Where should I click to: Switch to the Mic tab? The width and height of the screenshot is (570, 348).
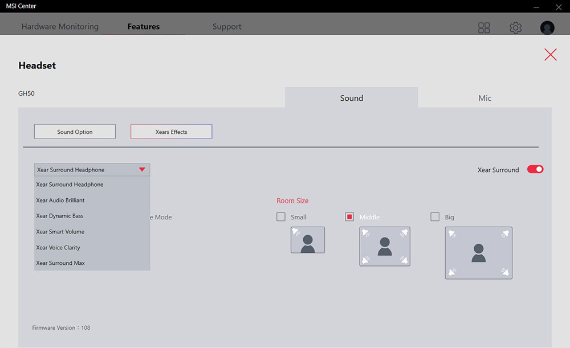pyautogui.click(x=484, y=98)
